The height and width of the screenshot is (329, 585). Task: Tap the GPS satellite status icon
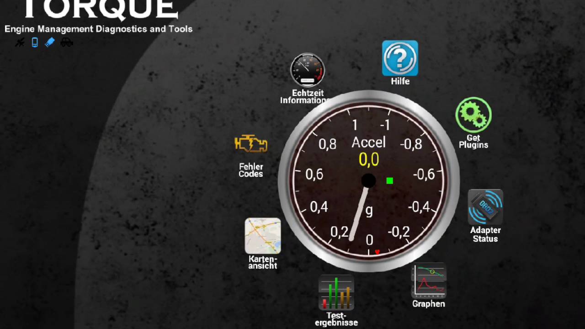coord(20,42)
